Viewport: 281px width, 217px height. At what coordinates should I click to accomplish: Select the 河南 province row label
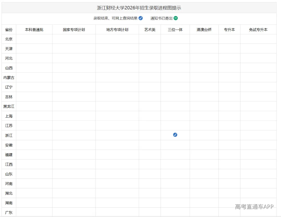(9, 184)
